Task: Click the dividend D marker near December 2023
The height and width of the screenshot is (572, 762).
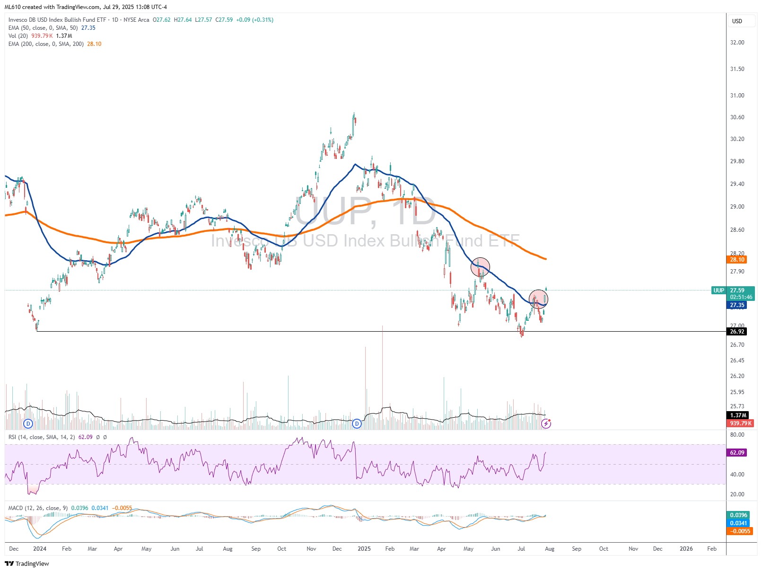Action: pos(28,423)
